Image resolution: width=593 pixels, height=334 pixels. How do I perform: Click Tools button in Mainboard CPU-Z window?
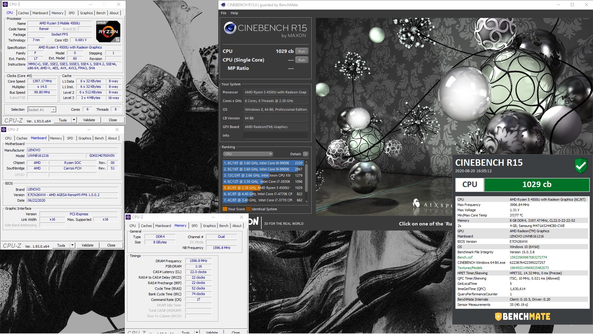click(x=61, y=245)
